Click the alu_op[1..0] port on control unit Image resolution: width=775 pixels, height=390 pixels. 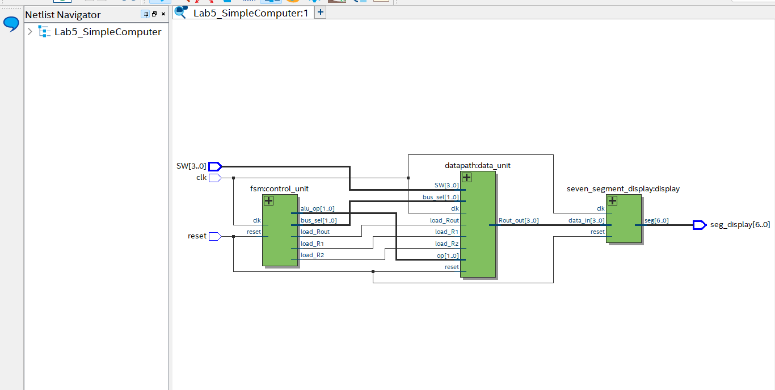point(317,209)
